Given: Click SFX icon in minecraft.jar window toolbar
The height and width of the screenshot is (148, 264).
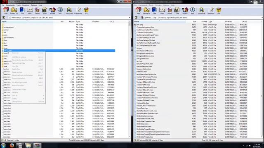Looking at the screenshot, I should 86,11.
